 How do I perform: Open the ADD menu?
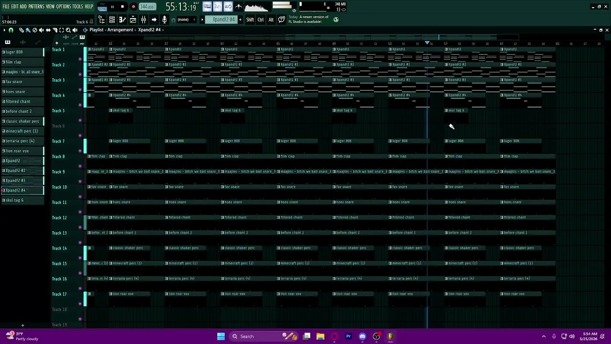click(23, 7)
